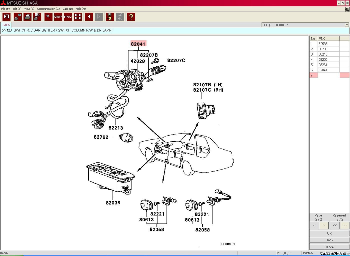Click part number 82038 in diagram
350x256 pixels.
pos(113,203)
